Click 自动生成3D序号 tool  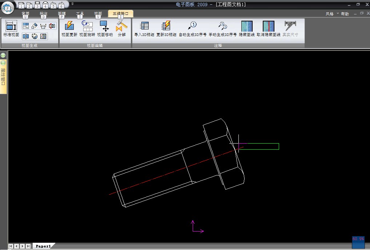click(193, 29)
